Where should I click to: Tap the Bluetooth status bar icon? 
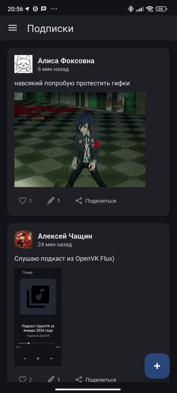tap(131, 9)
